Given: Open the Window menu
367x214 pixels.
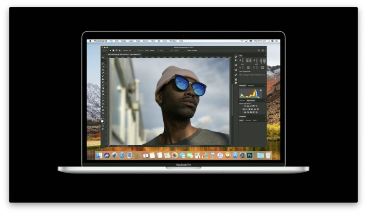Looking at the screenshot, I should pos(173,41).
